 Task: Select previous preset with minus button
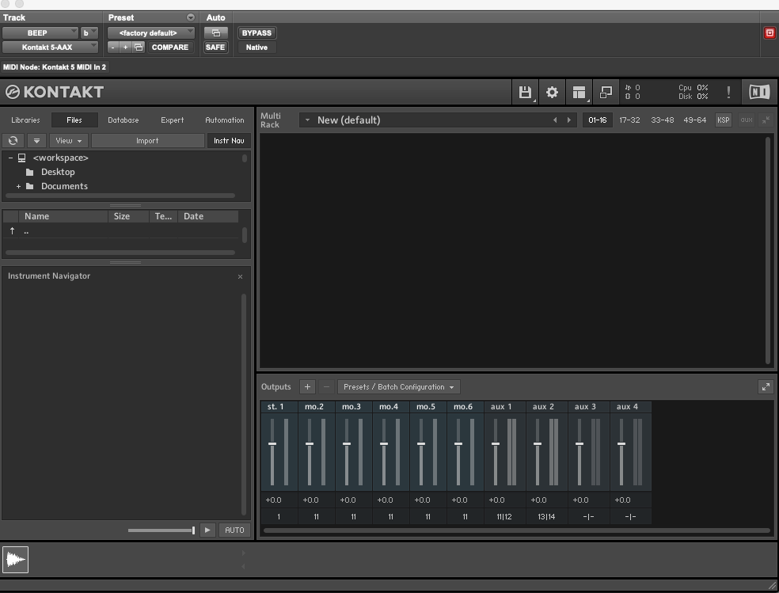point(113,48)
